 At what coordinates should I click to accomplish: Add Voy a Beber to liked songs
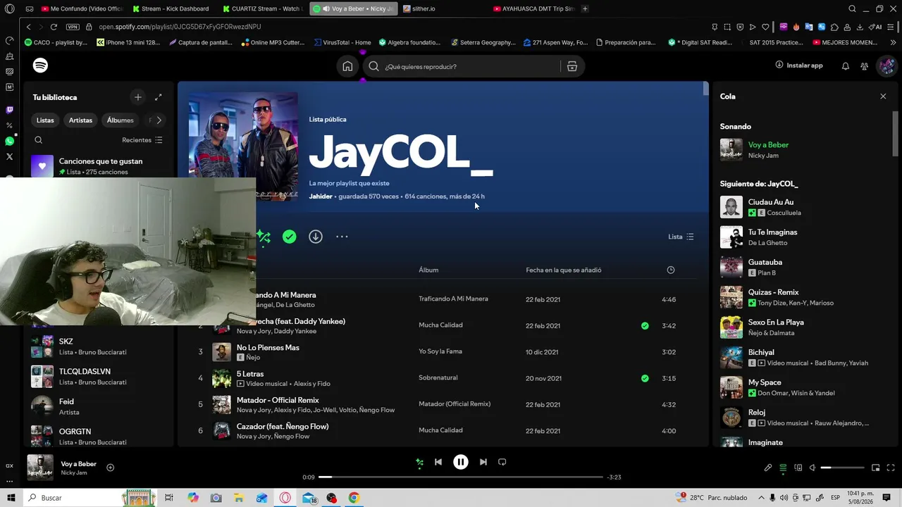tap(110, 468)
